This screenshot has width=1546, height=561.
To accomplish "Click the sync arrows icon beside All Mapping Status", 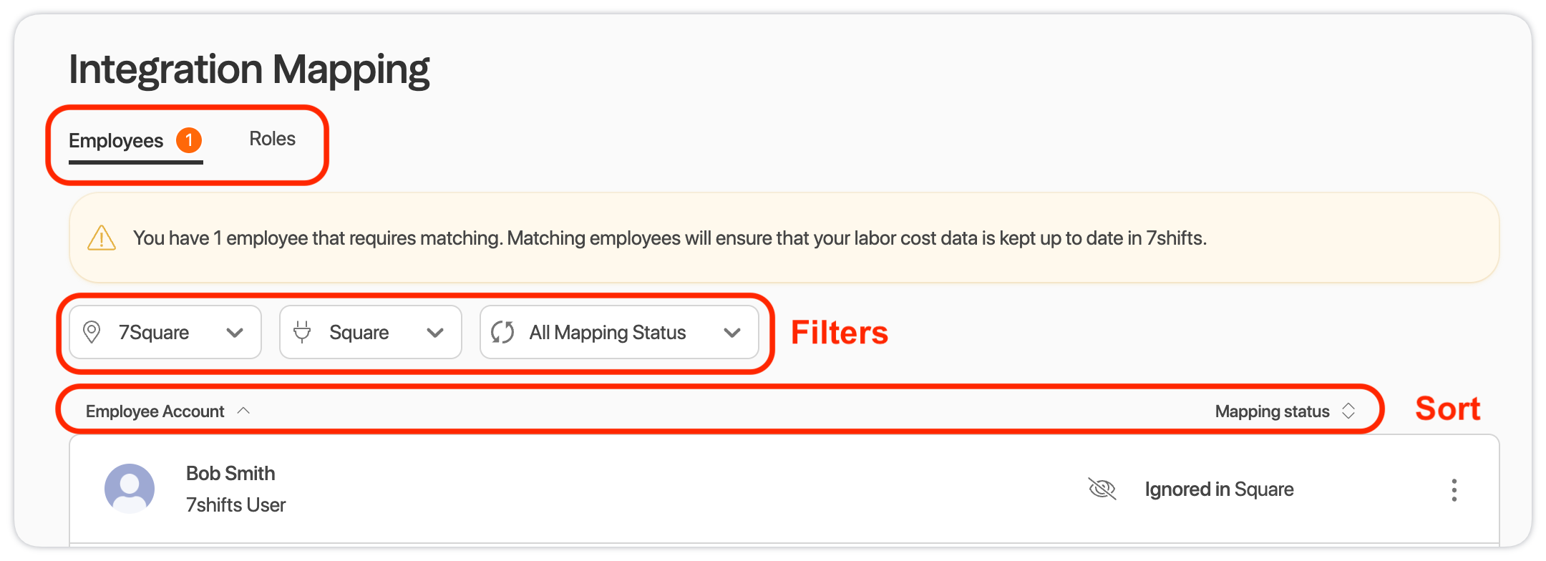I will 502,332.
